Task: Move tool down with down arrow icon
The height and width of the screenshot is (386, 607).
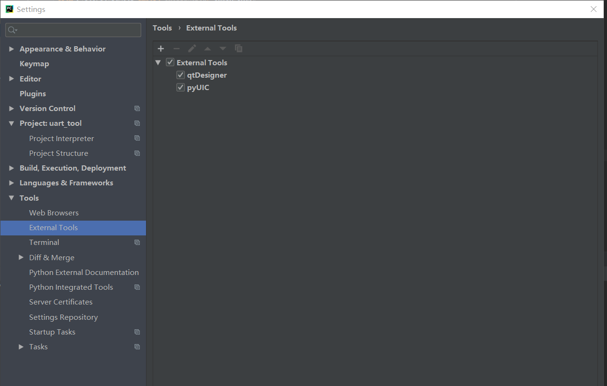Action: click(x=223, y=49)
